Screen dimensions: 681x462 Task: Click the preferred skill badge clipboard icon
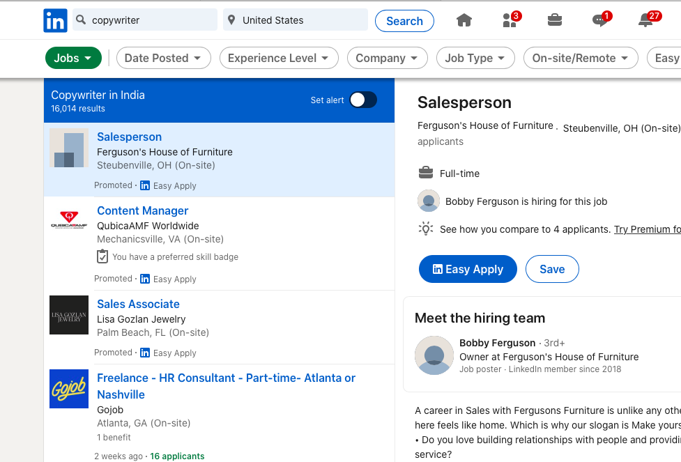click(102, 256)
